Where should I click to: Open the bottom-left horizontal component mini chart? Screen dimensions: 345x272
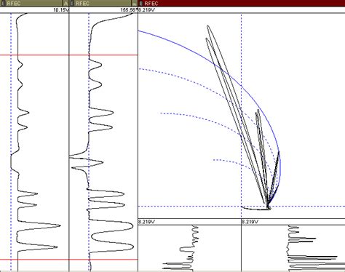189,248
